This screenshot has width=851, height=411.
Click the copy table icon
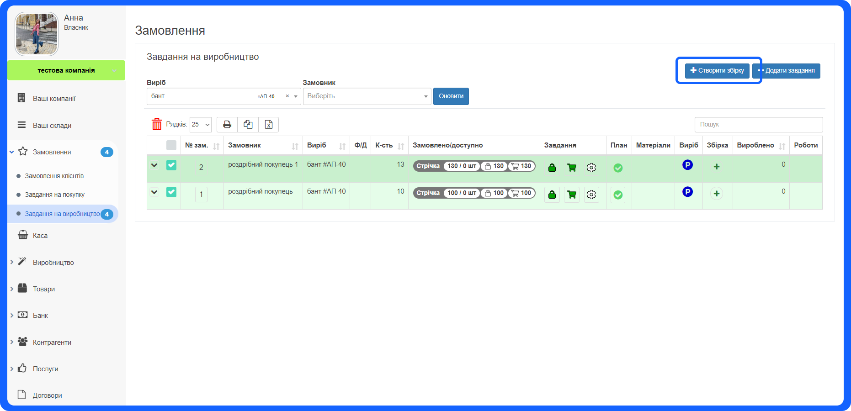(x=248, y=125)
